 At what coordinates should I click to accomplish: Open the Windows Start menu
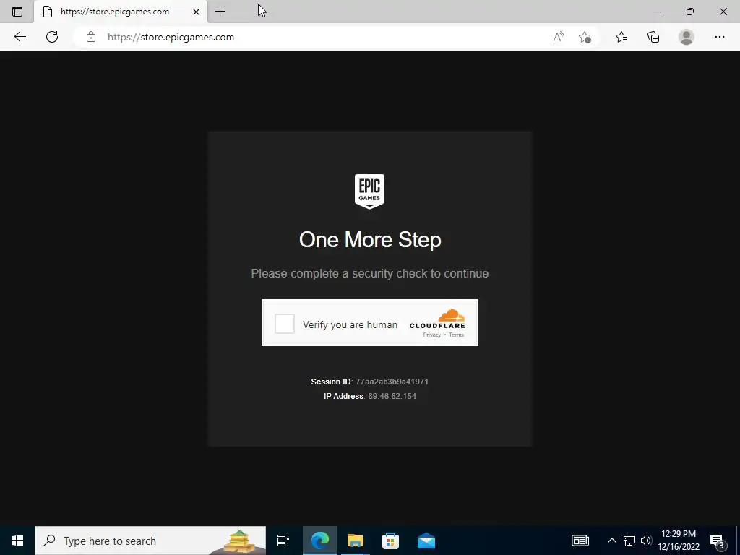pyautogui.click(x=17, y=541)
